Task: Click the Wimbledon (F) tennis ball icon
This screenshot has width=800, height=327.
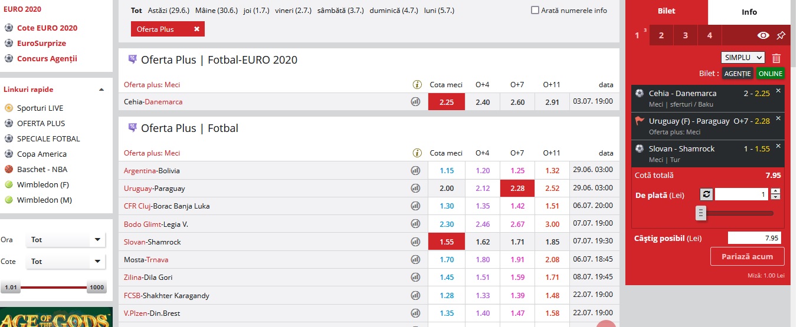Action: pos(8,184)
